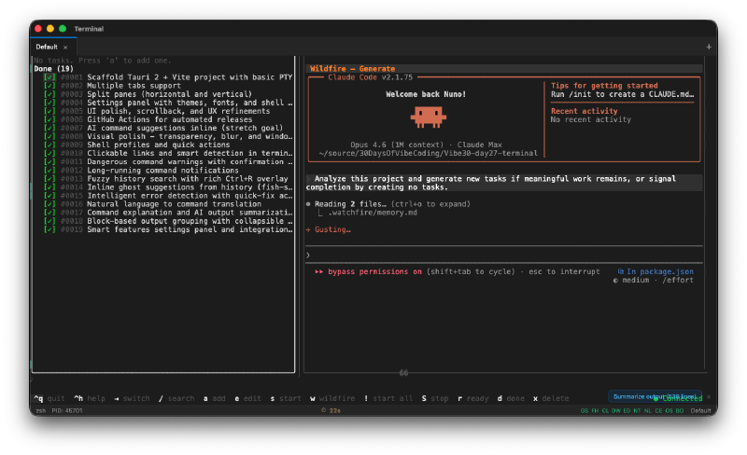Image resolution: width=747 pixels, height=455 pixels.
Task: Close the Default tab
Action: pos(65,48)
